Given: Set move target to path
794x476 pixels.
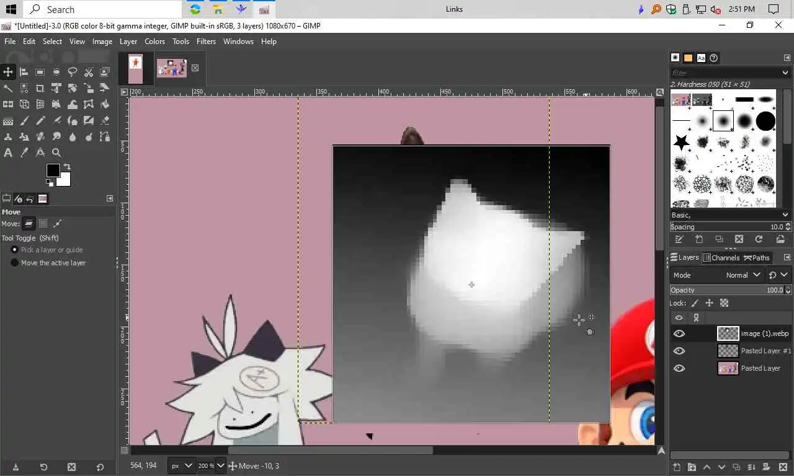Looking at the screenshot, I should click(58, 224).
